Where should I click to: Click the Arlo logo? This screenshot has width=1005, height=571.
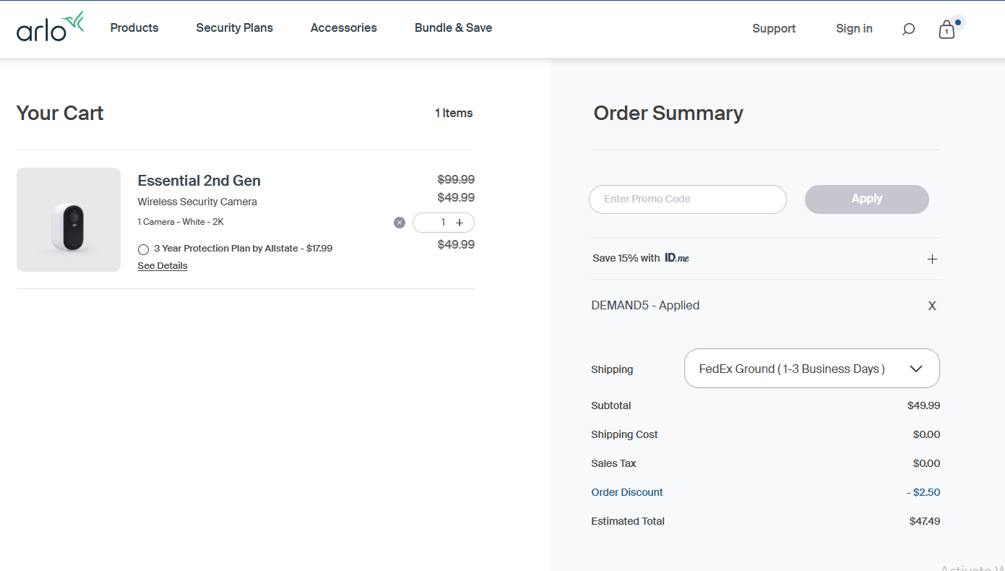tap(51, 27)
